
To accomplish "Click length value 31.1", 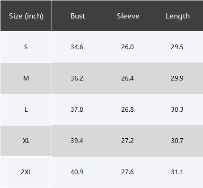I will pyautogui.click(x=177, y=172).
